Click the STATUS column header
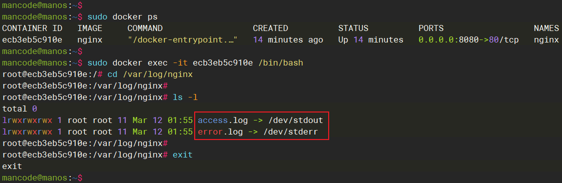The height and width of the screenshot is (183, 562). (x=353, y=28)
